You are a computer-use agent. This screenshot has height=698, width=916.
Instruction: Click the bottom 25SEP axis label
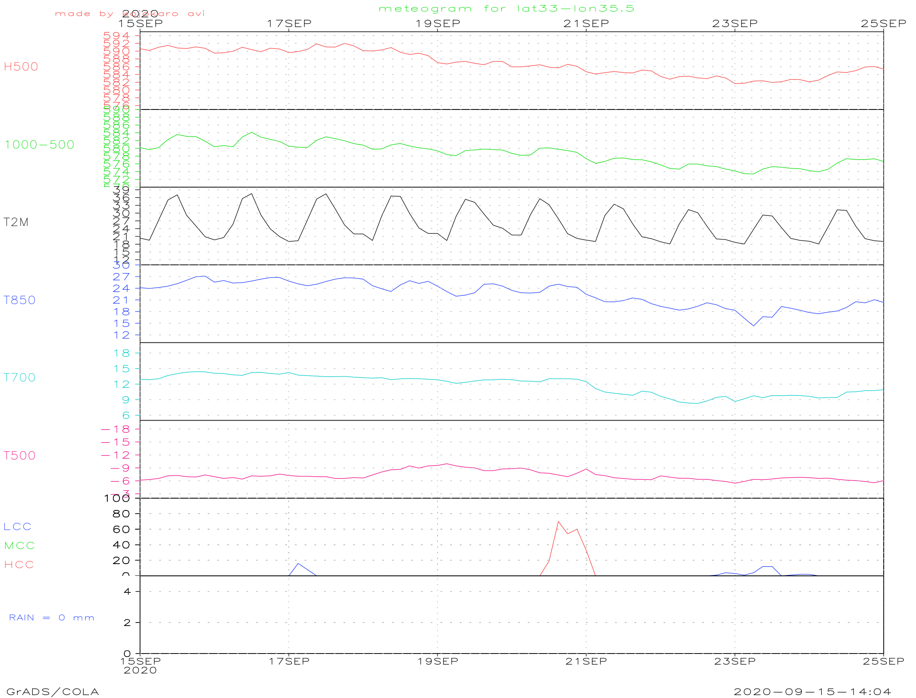tap(883, 661)
